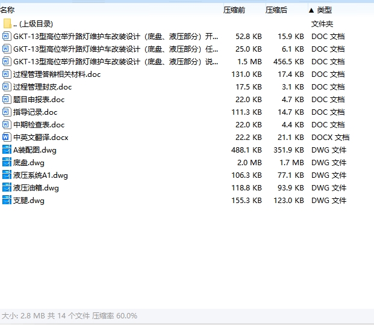Image resolution: width=374 pixels, height=325 pixels.
Task: Select file 底盘.dwg
Action: point(29,162)
